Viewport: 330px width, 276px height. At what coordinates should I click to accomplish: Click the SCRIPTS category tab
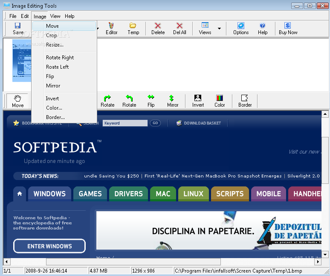pyautogui.click(x=230, y=194)
